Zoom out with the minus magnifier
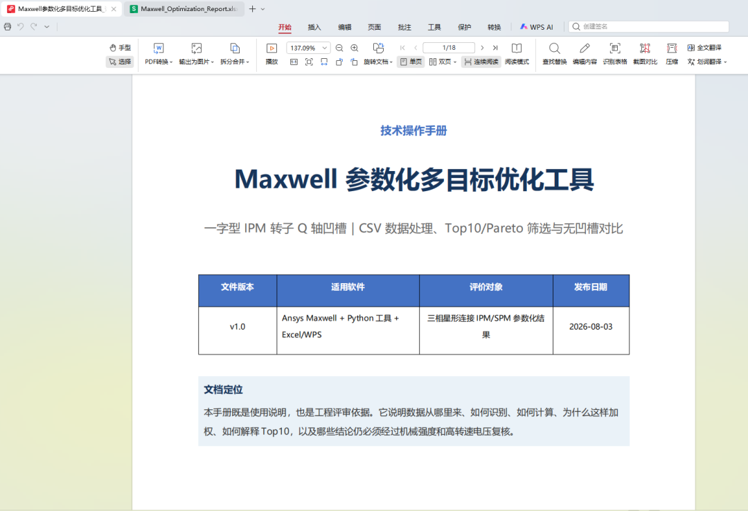The width and height of the screenshot is (748, 511). pos(339,48)
